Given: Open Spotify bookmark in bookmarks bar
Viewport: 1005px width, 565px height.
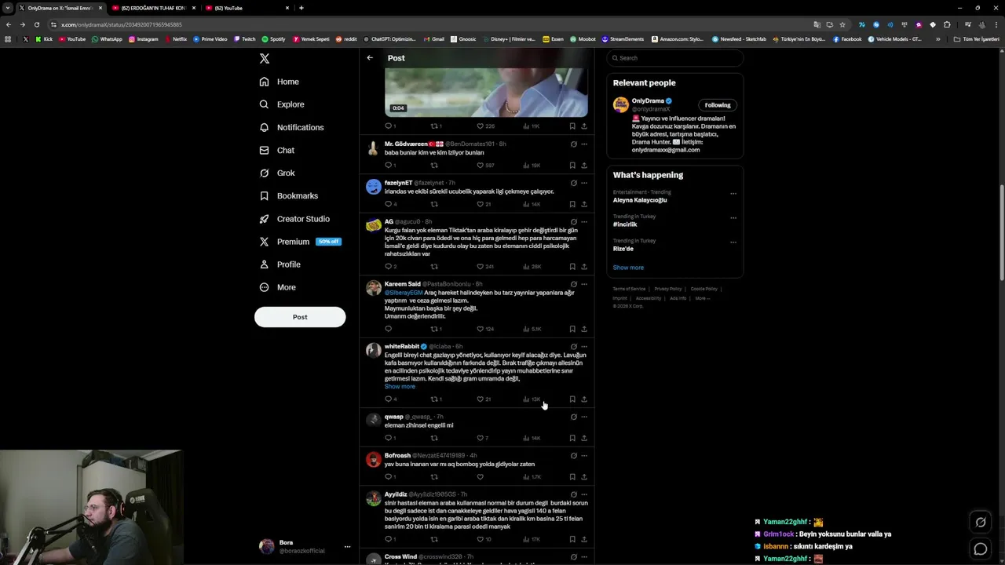Looking at the screenshot, I should coord(273,39).
